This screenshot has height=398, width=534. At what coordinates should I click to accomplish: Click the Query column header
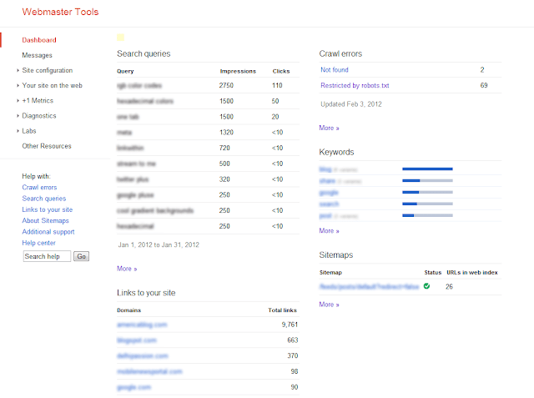coord(125,71)
